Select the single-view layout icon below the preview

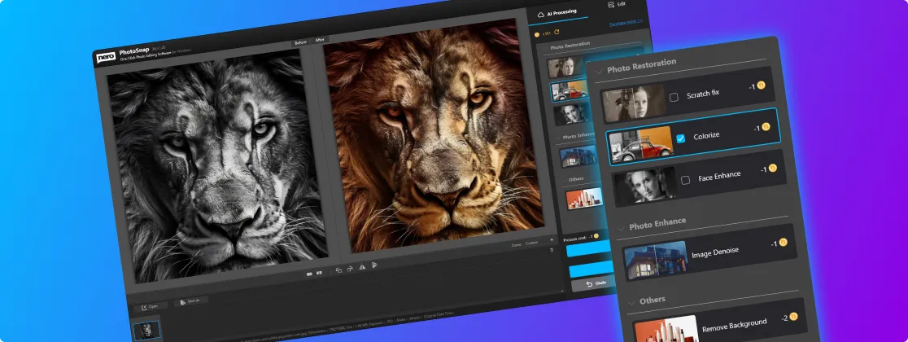310,273
